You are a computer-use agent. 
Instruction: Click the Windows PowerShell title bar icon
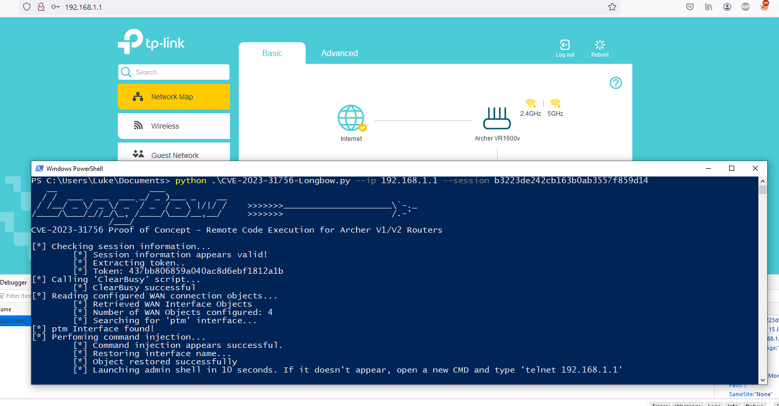[40, 168]
